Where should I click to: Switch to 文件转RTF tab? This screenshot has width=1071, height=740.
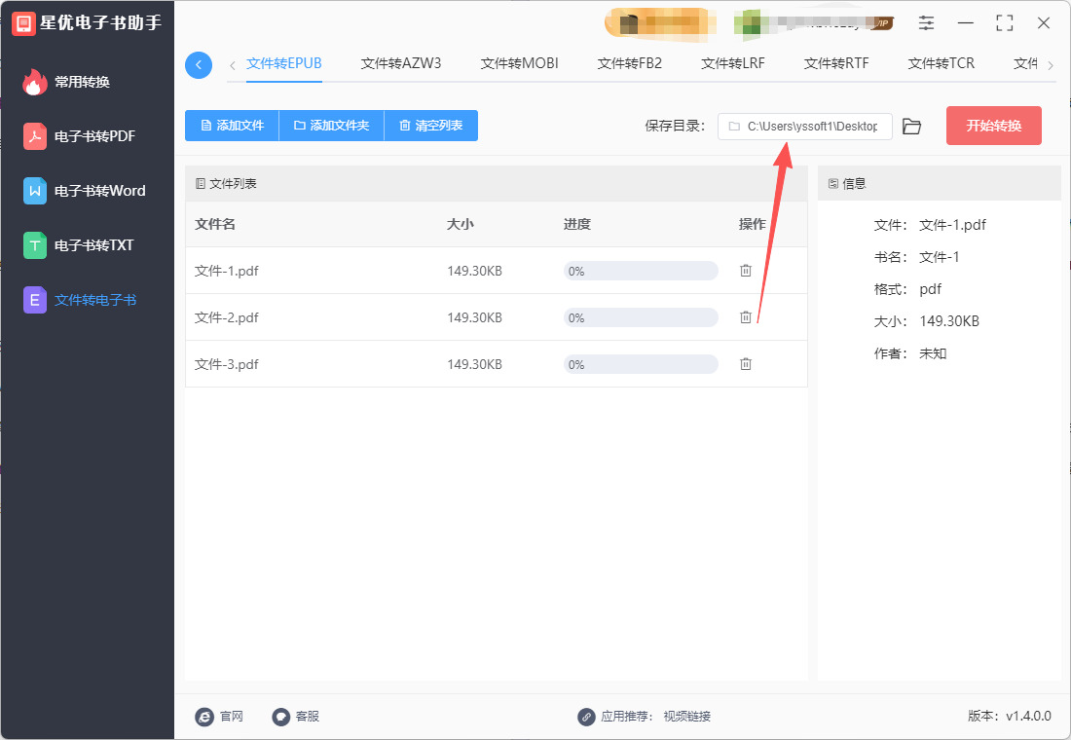836,63
